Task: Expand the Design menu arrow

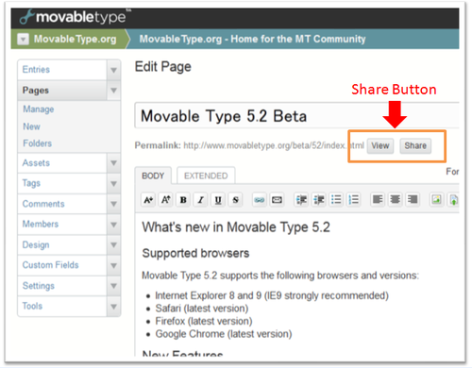Action: (x=113, y=244)
